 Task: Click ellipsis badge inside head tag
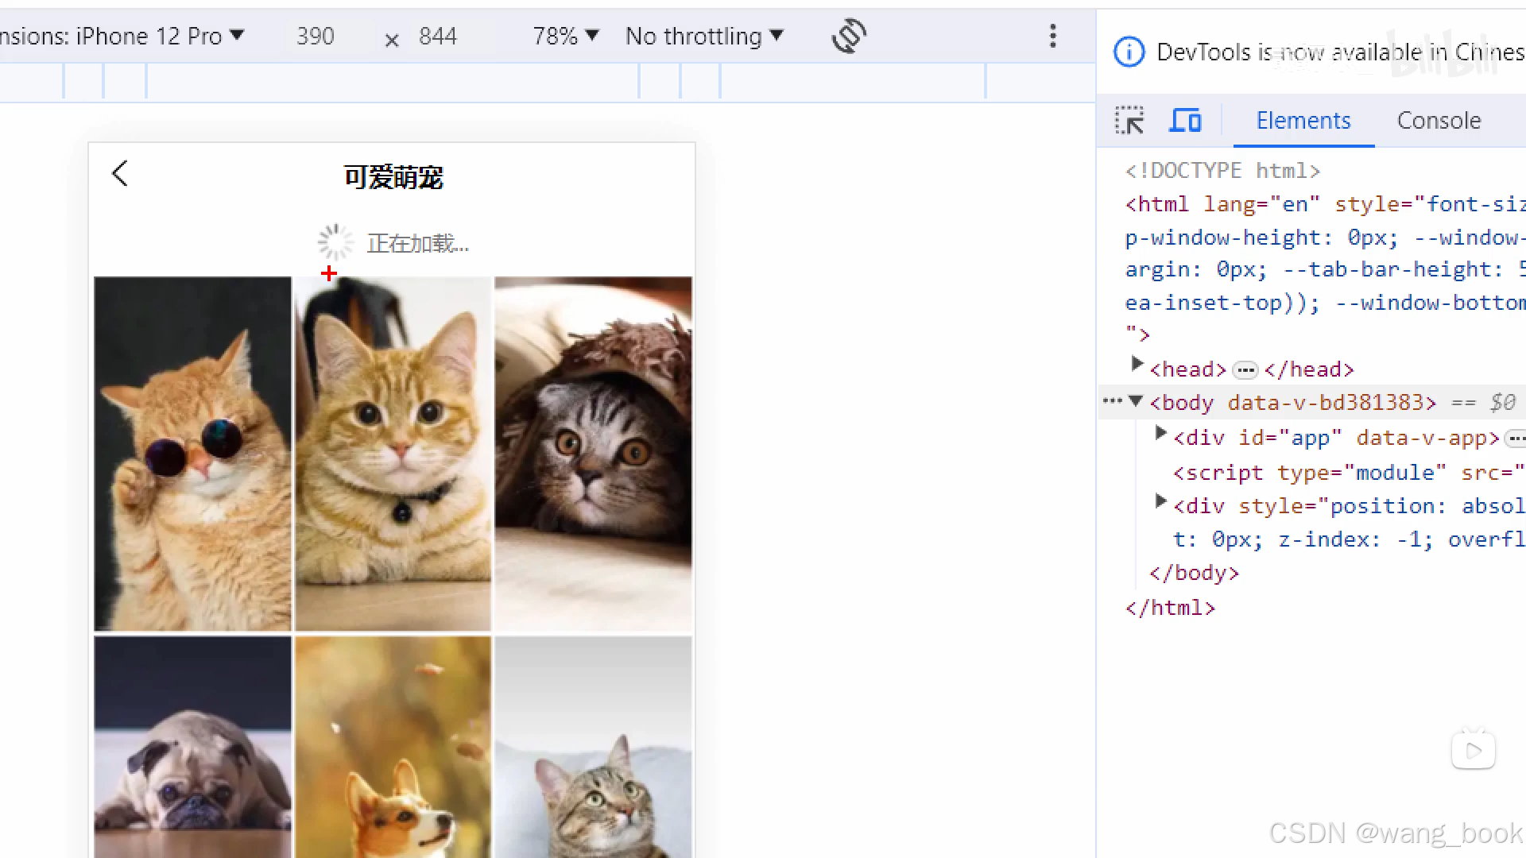pyautogui.click(x=1245, y=370)
